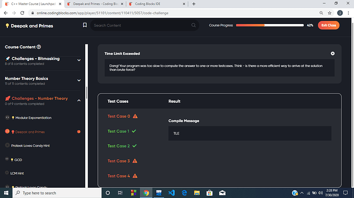Select Test Case 4 row
Screen dimensions: 354x198
(x=123, y=176)
